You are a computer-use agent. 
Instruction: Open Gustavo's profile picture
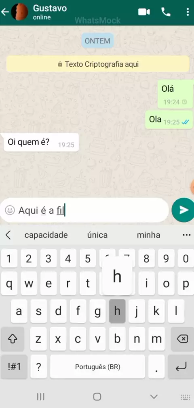tap(20, 12)
